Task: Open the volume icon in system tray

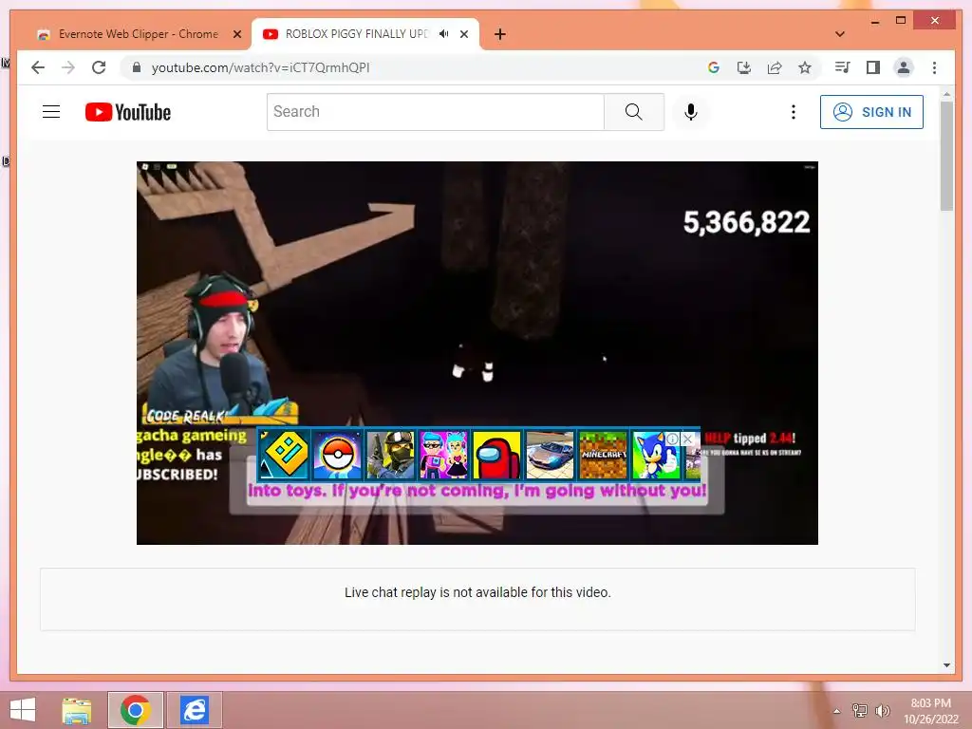Action: point(882,710)
